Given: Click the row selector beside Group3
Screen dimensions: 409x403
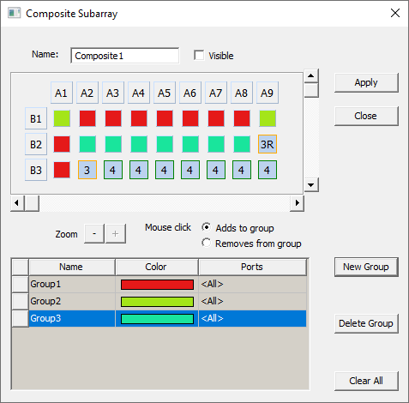Looking at the screenshot, I should [x=21, y=318].
